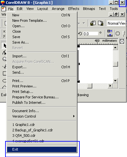Click the rounded rectangle property icon
The image size is (127, 157).
(118, 34)
